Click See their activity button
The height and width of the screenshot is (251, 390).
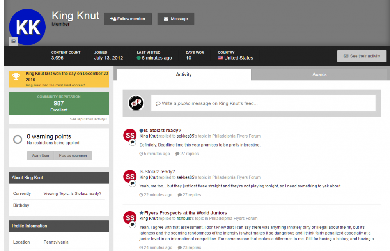click(362, 56)
